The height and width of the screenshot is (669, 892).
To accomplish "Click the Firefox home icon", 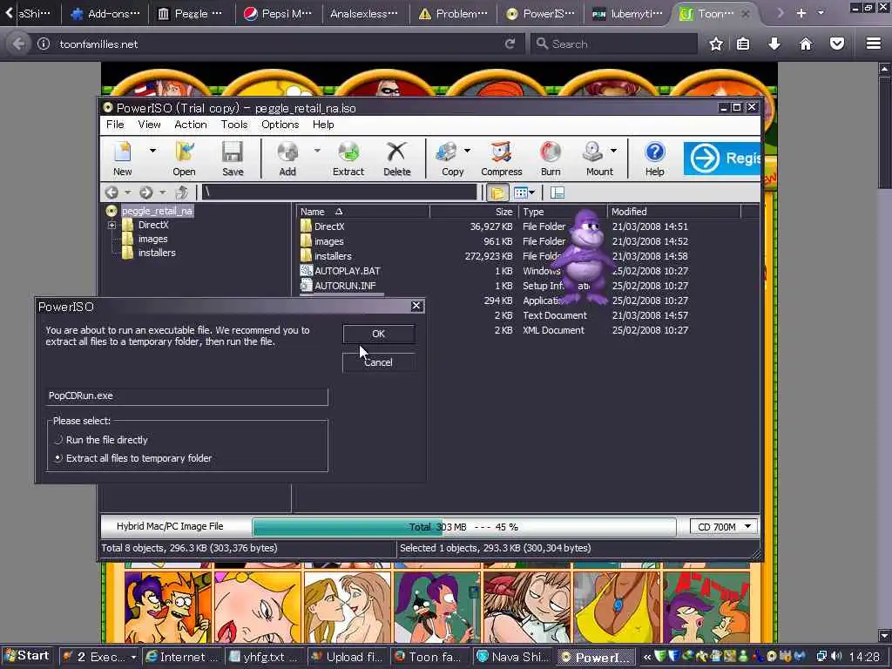I will (806, 44).
